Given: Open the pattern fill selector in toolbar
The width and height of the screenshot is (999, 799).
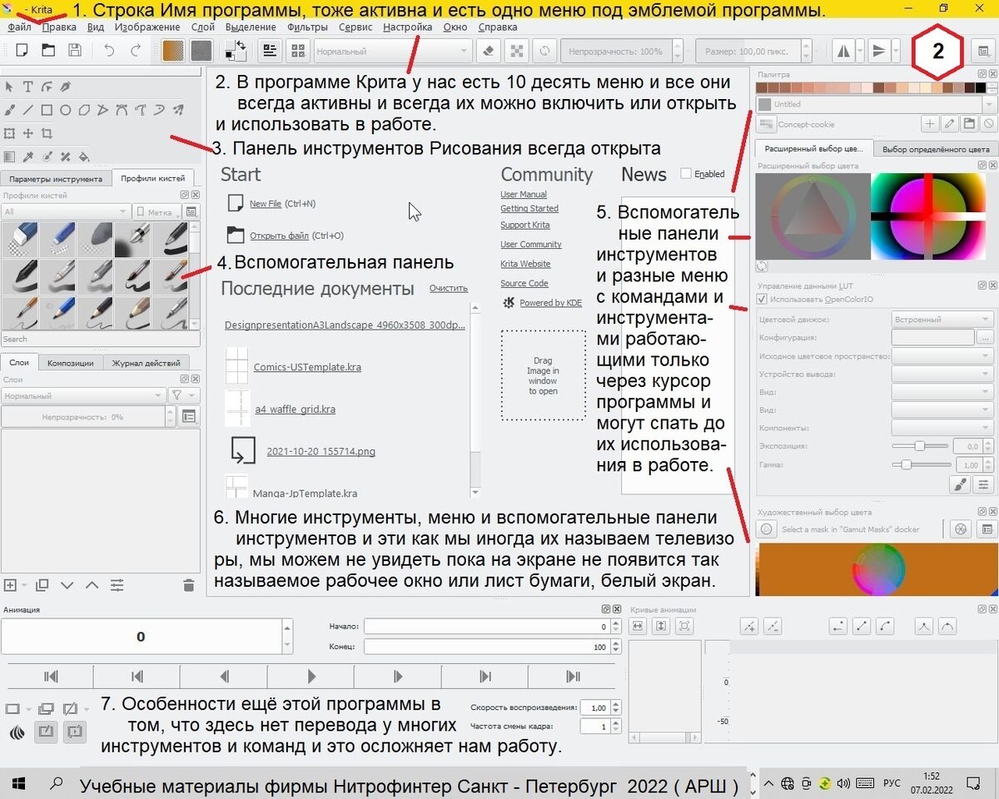Looking at the screenshot, I should [x=201, y=51].
